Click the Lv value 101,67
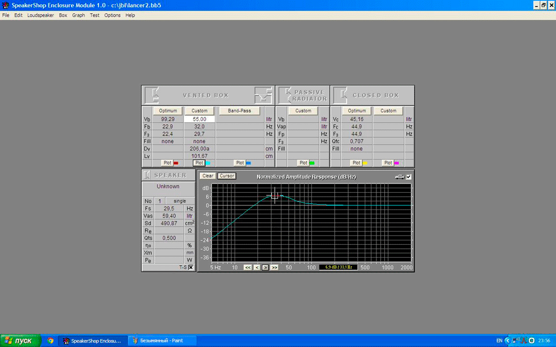Screen dimensions: 556x347 tap(199, 156)
